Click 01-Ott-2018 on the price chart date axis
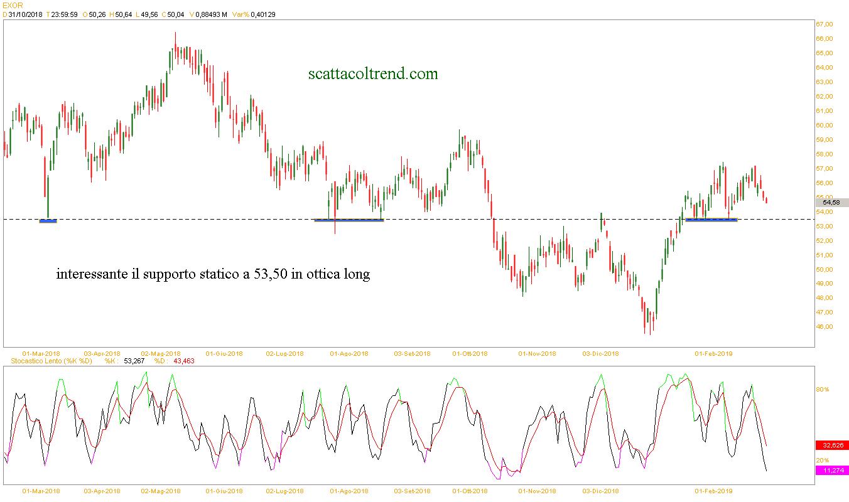Screen dimensions: 849x502 click(470, 353)
